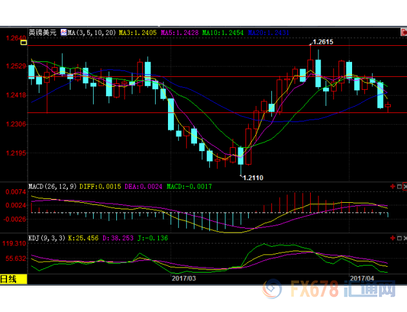The image size is (407, 312).
Task: Click the 2017/03 date axis label
Action: (185, 278)
